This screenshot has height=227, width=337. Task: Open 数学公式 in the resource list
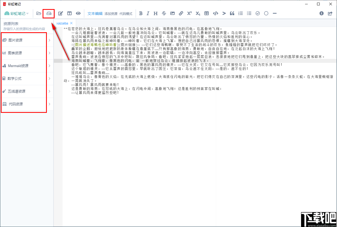tap(27, 79)
